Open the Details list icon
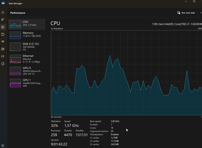Image resolution: width=202 pixels, height=148 pixels. (x=3, y=56)
